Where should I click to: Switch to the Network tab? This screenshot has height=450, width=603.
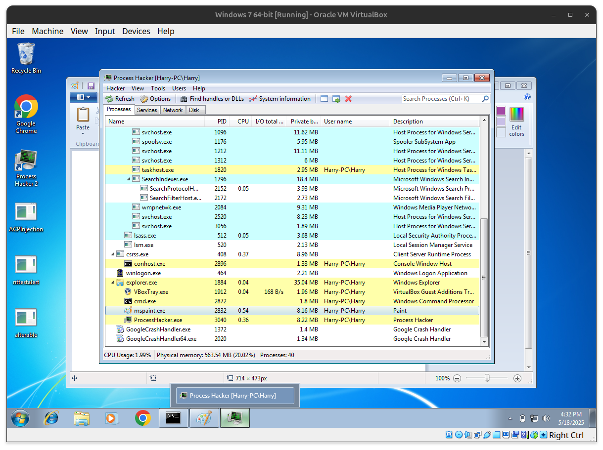[173, 110]
